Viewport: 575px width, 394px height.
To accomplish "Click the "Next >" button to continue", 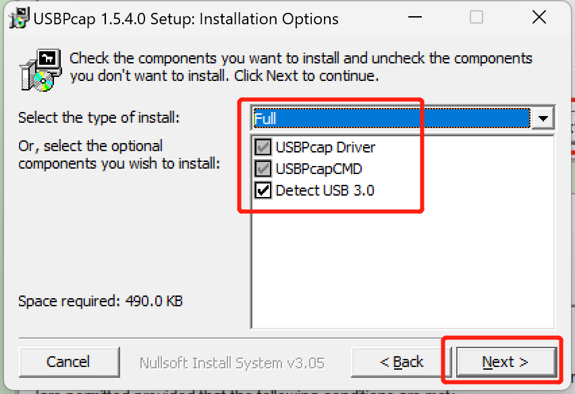I will [x=505, y=362].
